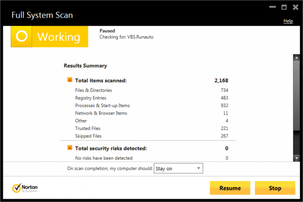Image resolution: width=303 pixels, height=202 pixels.
Task: Click the Results Summary heading
Action: 85,66
